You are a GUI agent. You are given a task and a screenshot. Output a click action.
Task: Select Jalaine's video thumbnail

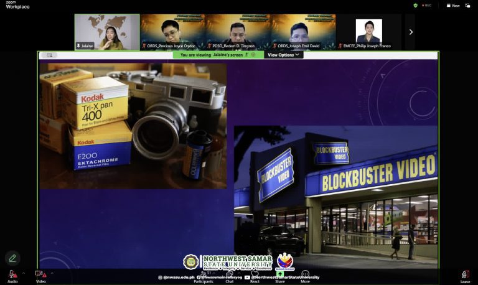107,32
